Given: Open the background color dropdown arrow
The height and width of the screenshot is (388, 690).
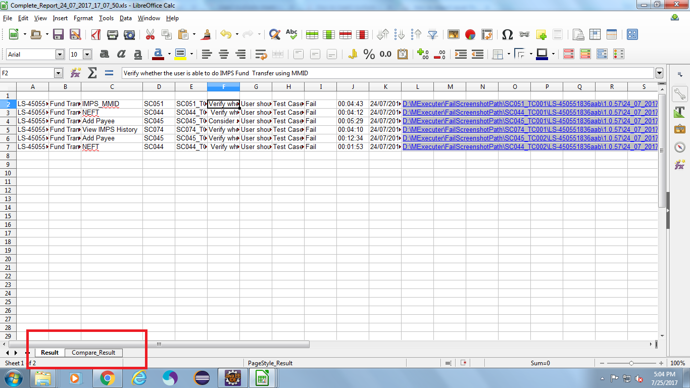Looking at the screenshot, I should (191, 54).
